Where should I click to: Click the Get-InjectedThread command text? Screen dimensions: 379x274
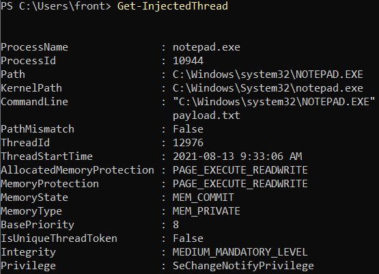(x=173, y=6)
